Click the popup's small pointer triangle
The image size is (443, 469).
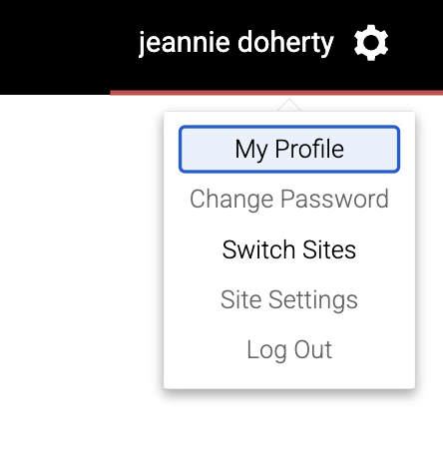click(289, 106)
